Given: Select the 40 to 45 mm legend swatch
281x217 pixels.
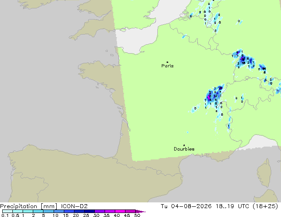Looking at the screenshot, I should 120,211.
